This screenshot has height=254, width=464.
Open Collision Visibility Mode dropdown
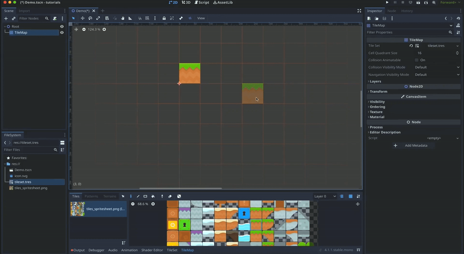[437, 67]
